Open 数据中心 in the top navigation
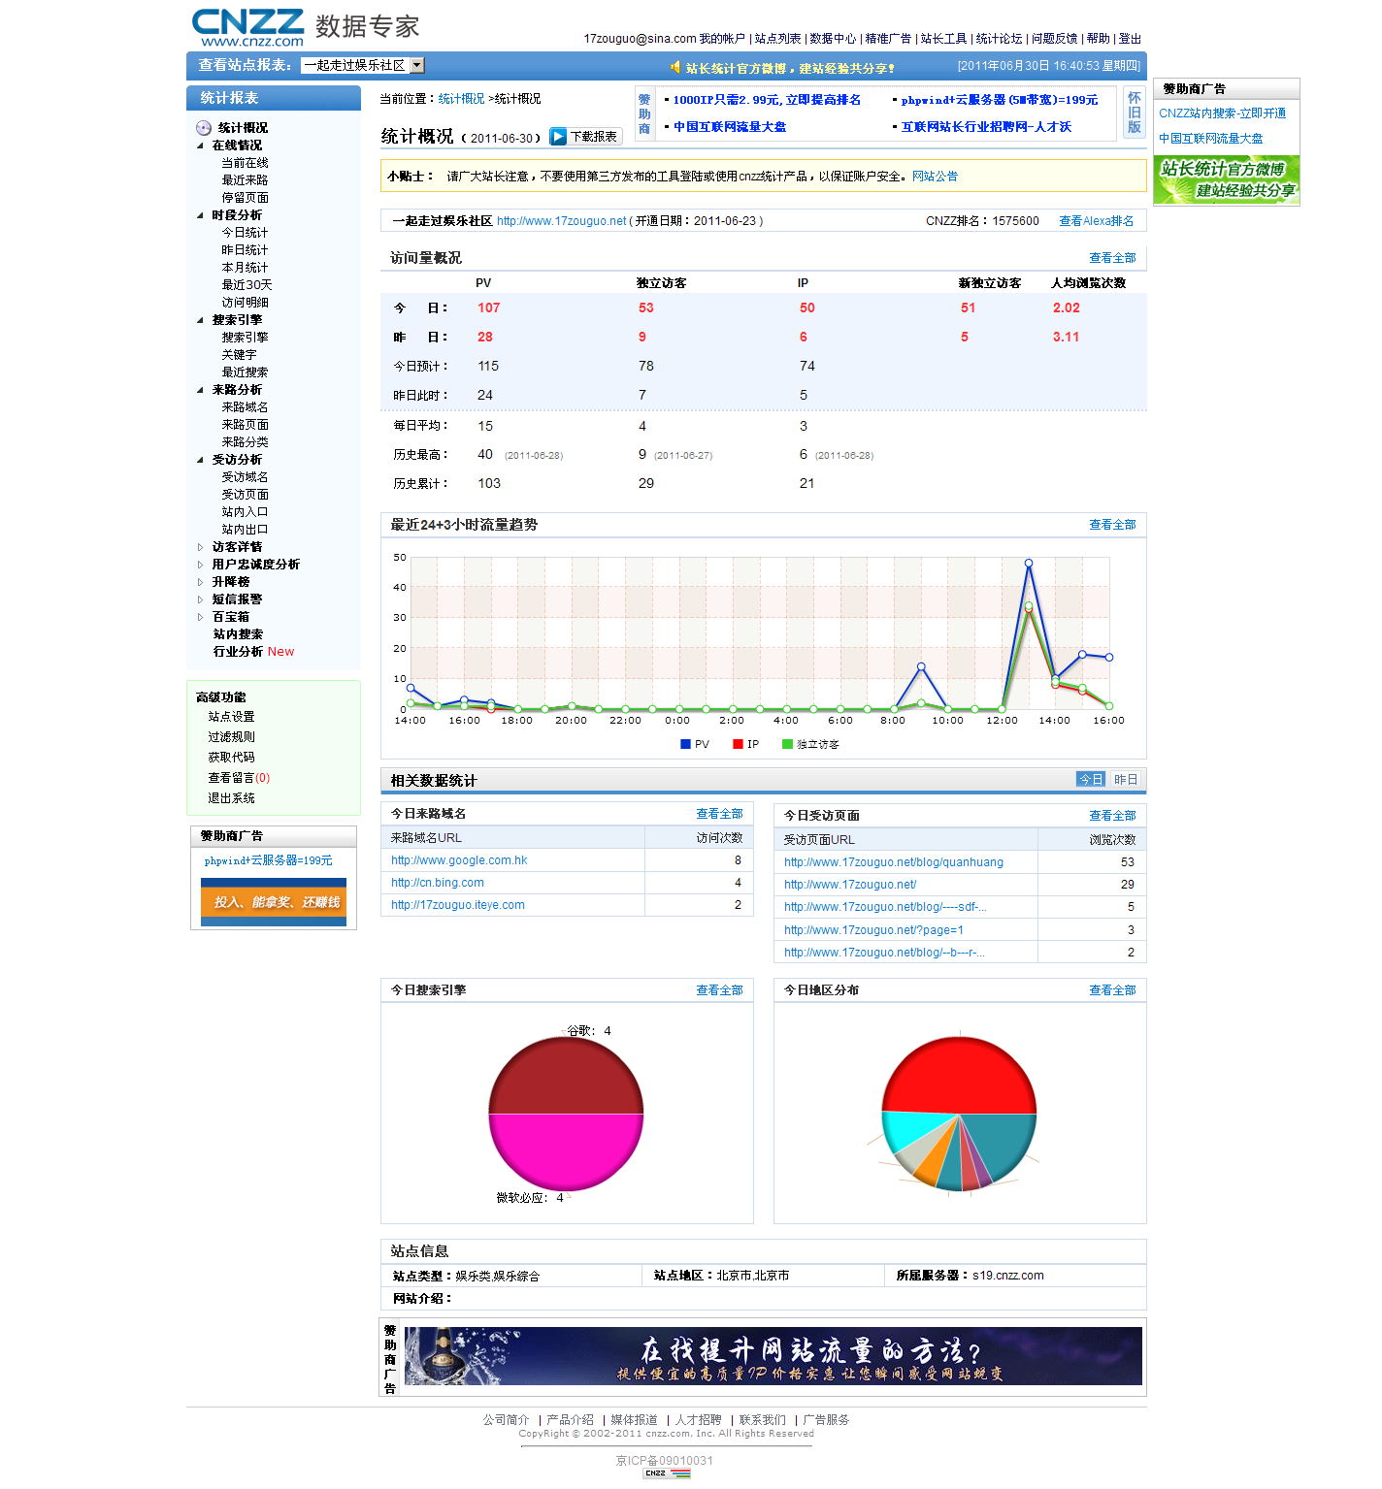This screenshot has width=1382, height=1489. coord(833,39)
